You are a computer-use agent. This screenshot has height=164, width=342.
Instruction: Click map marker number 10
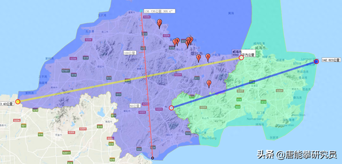point(188,40)
